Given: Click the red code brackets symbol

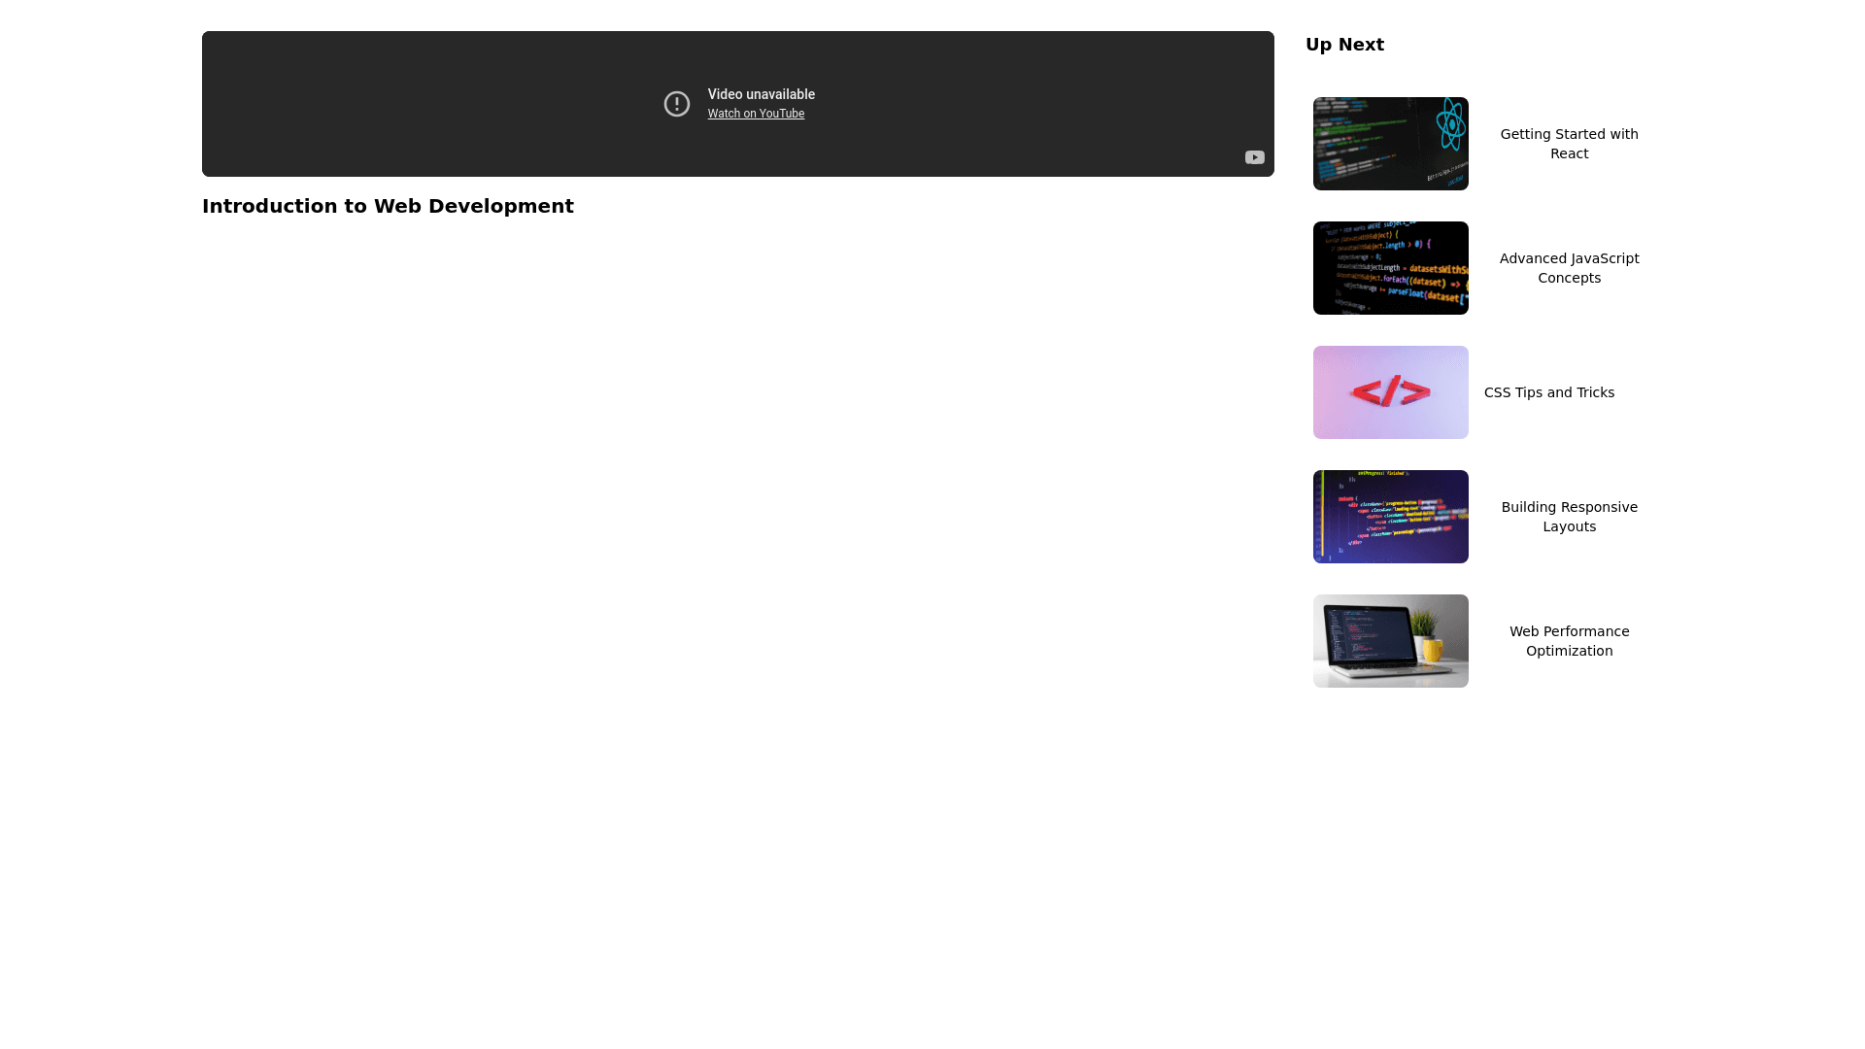Looking at the screenshot, I should coord(1390,391).
